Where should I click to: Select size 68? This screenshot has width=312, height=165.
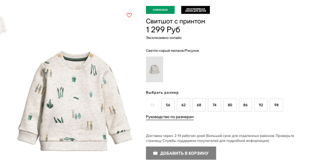pyautogui.click(x=199, y=105)
